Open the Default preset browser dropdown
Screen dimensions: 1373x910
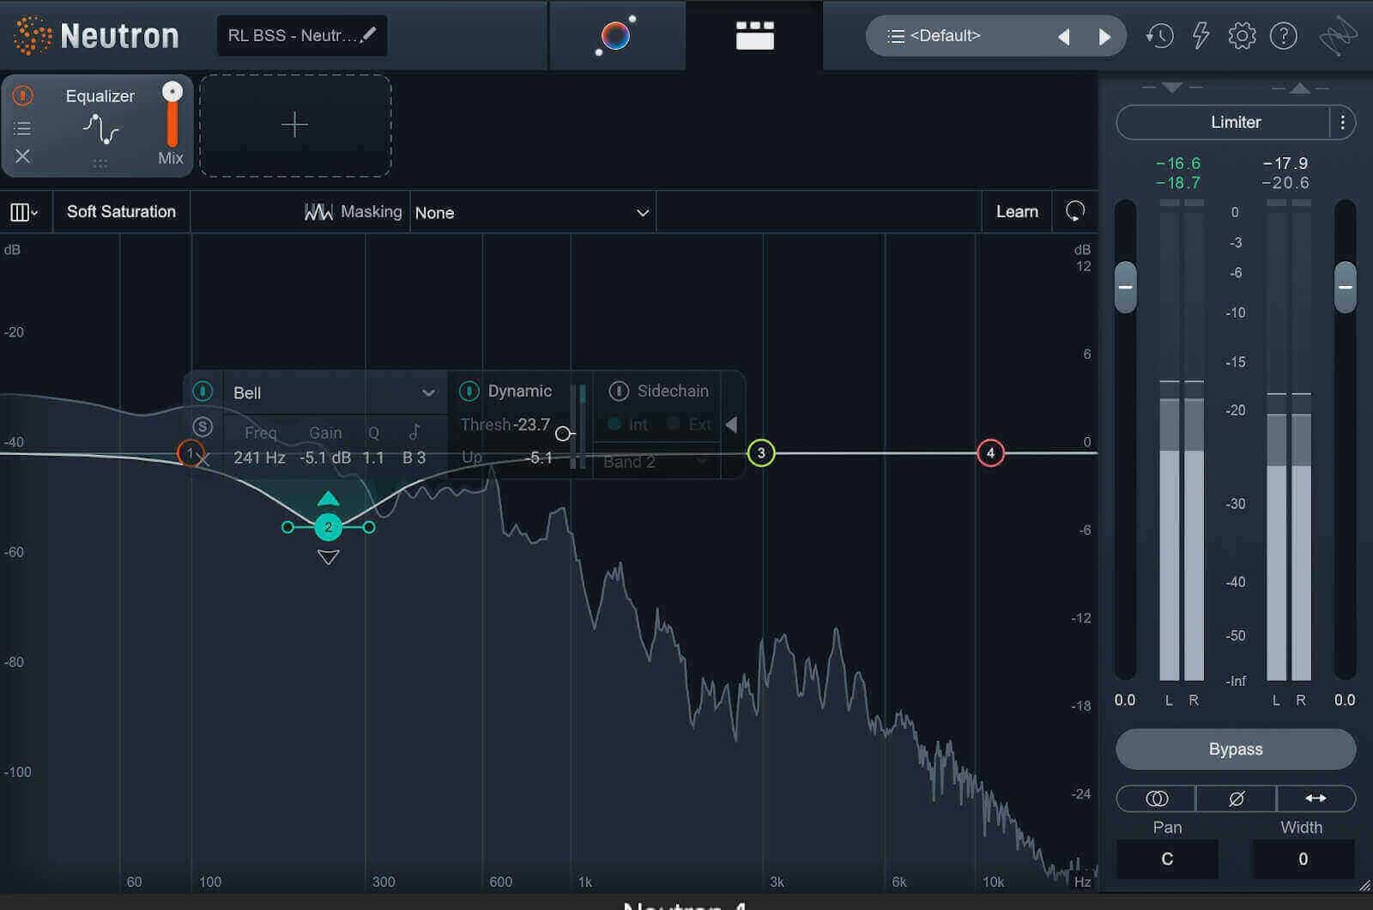[x=961, y=36]
